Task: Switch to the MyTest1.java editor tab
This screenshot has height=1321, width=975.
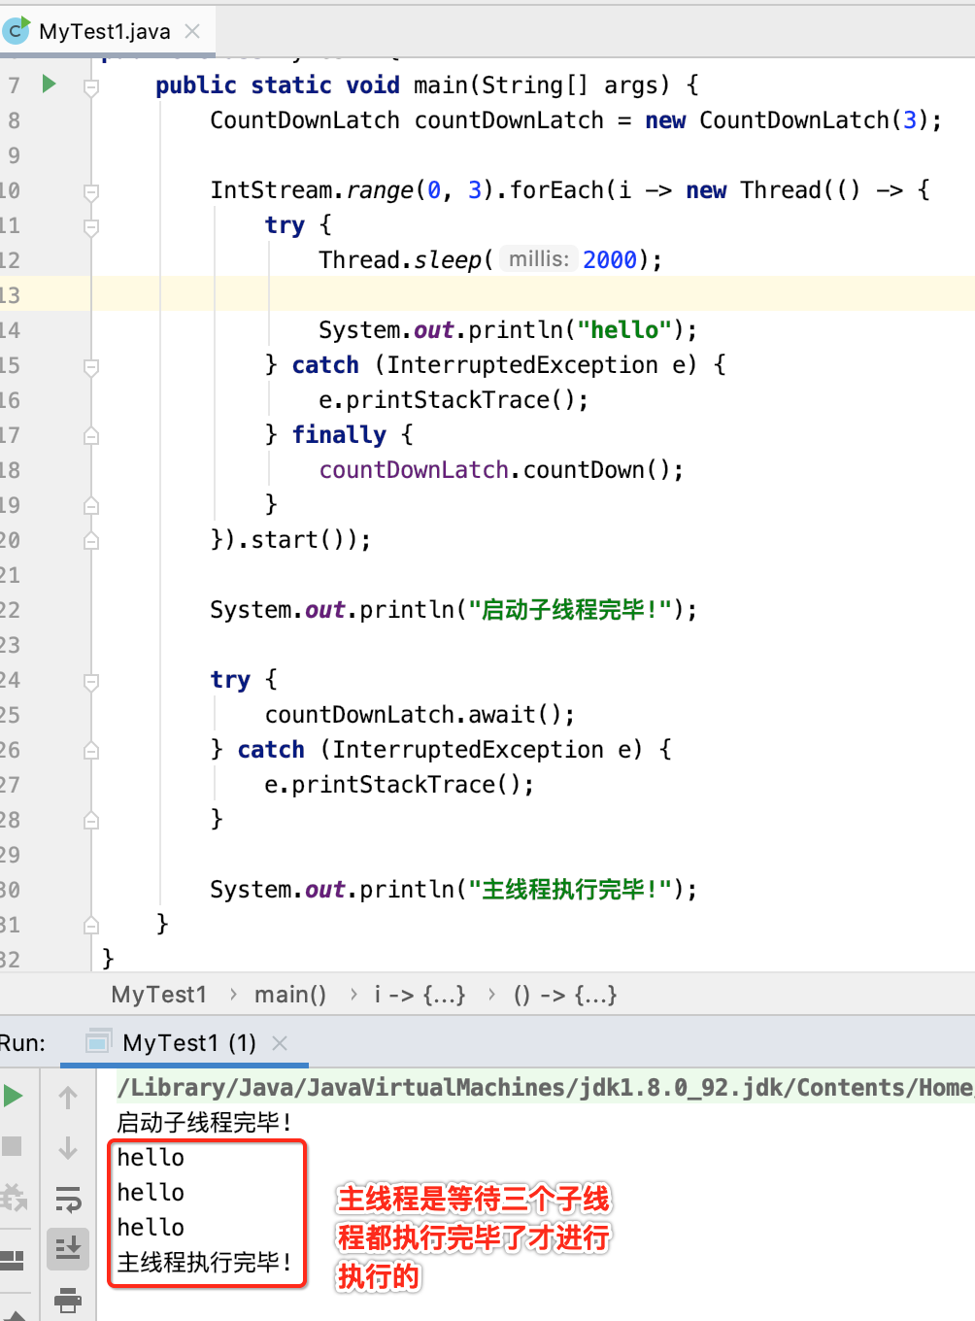Action: 102,29
